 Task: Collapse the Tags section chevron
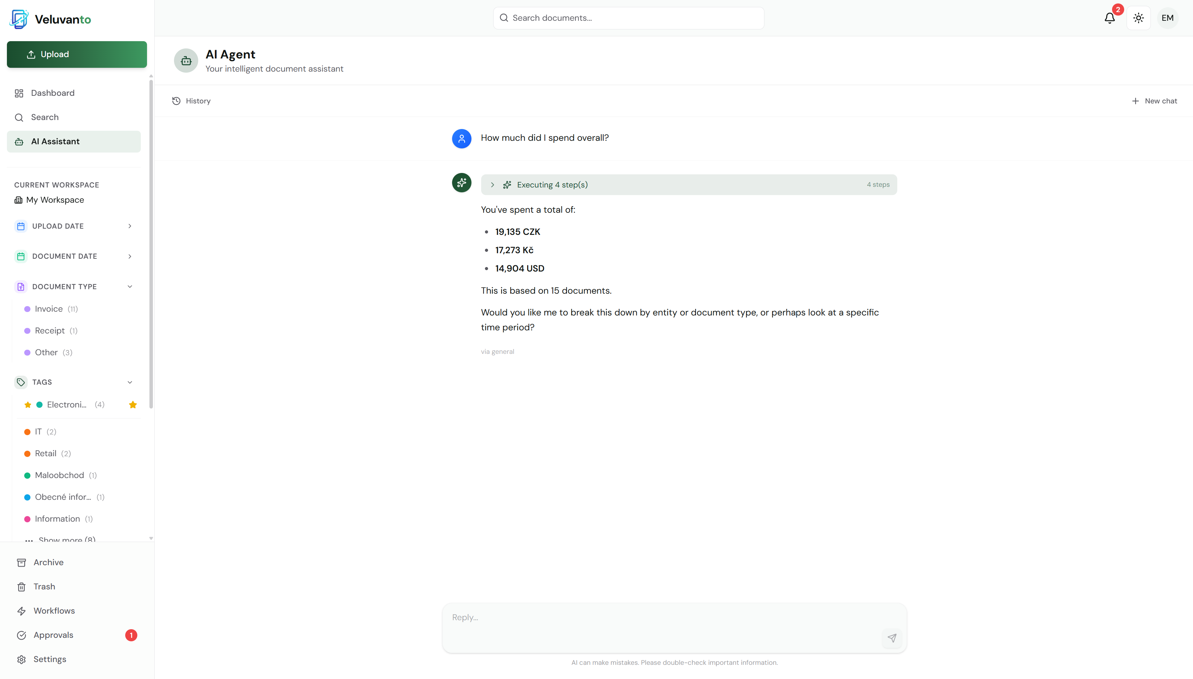tap(130, 383)
